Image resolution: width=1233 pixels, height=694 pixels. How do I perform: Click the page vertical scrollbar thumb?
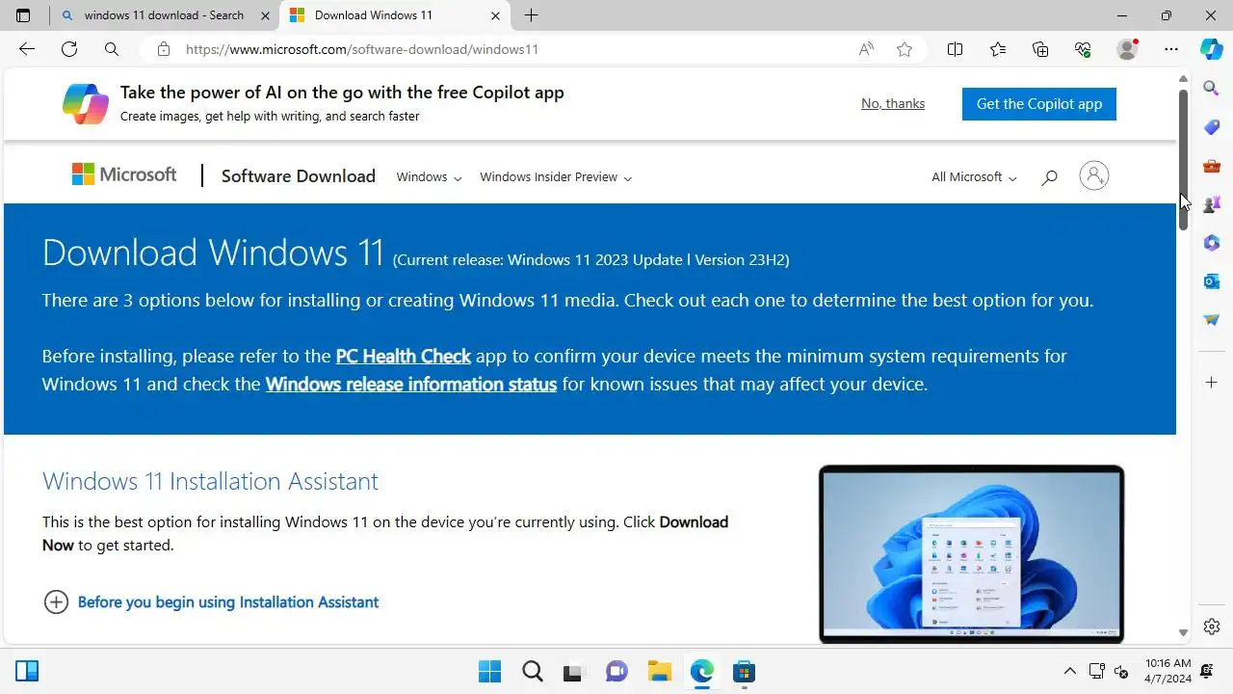click(x=1183, y=159)
